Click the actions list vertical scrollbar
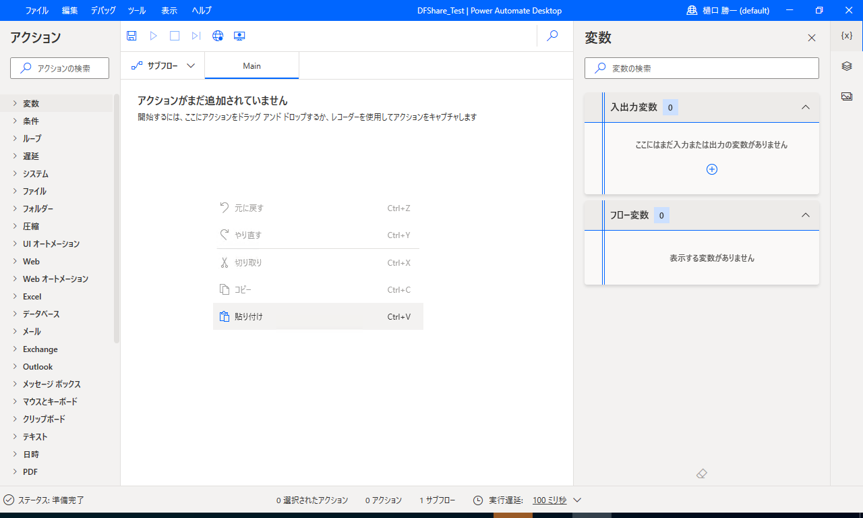863x518 pixels. [117, 219]
